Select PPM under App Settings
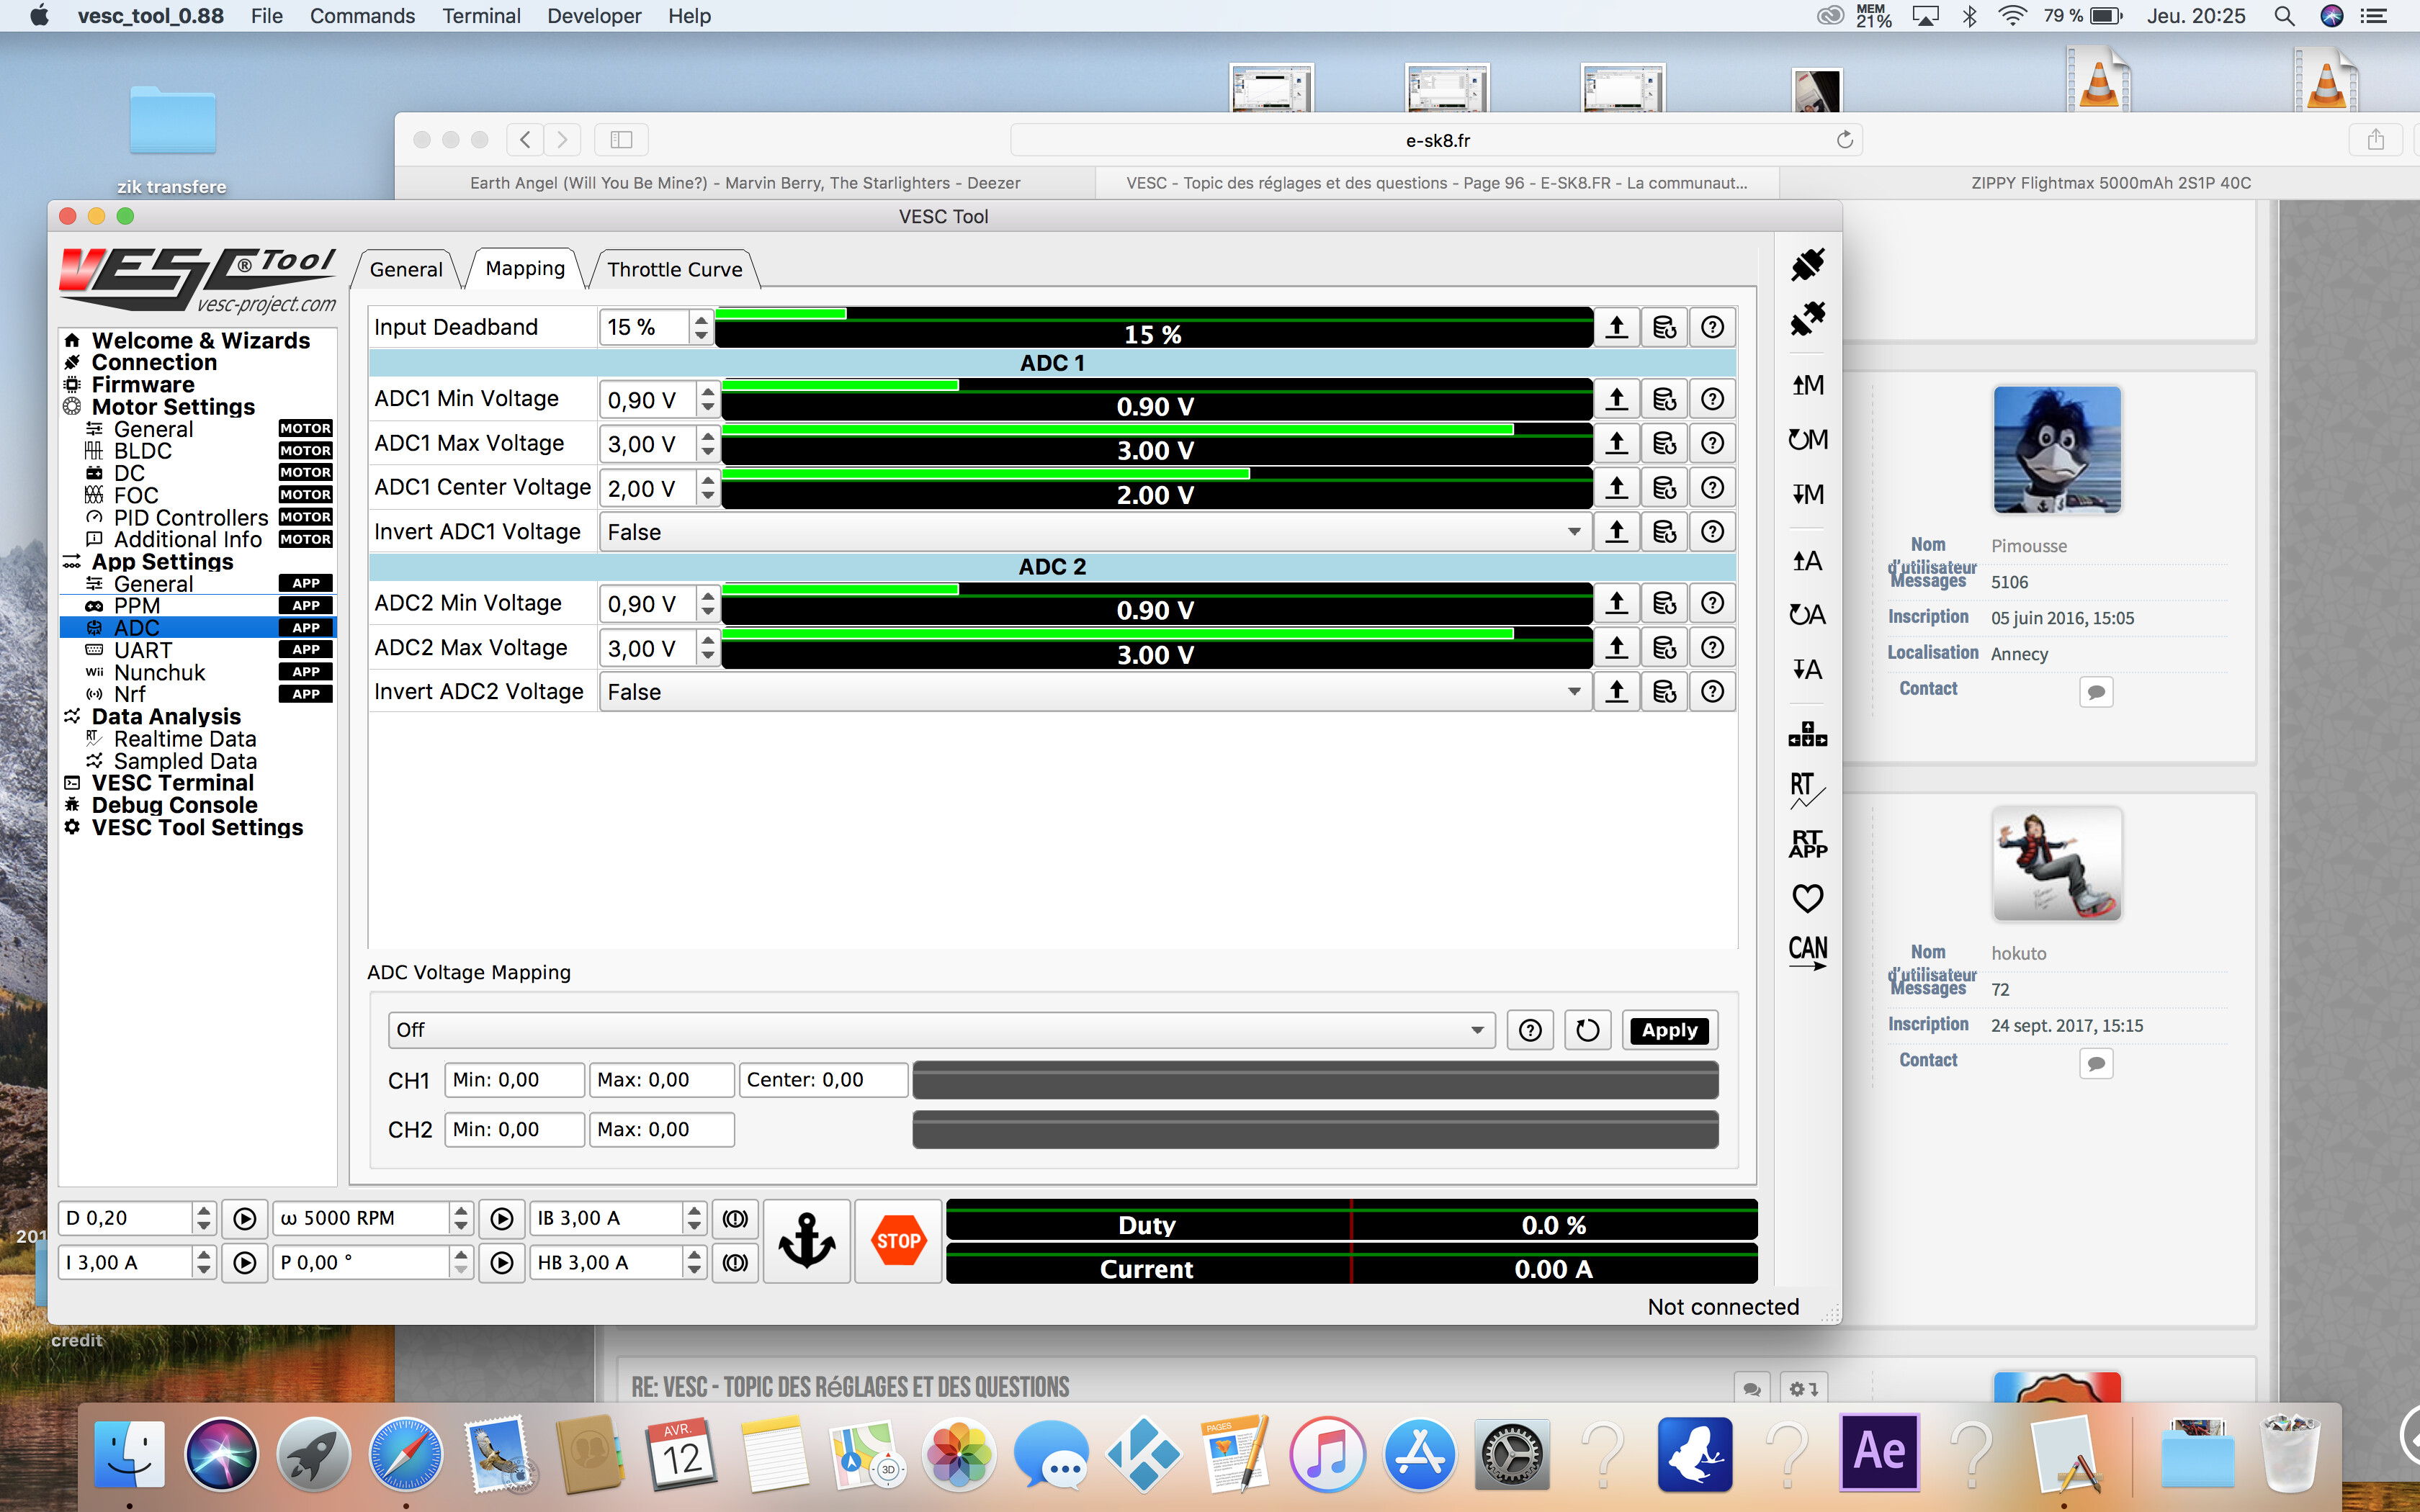The image size is (2420, 1512). click(137, 606)
